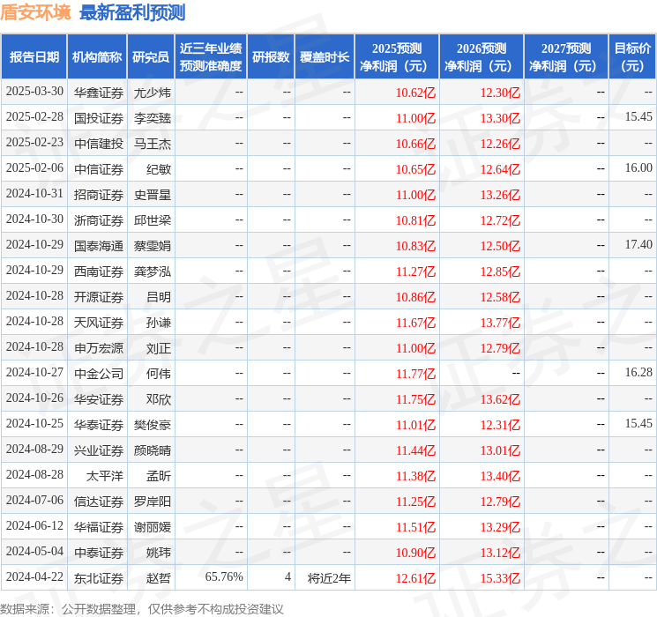Select analyst 赵哲 in 东北证券 row
Screen dimensions: 657x617
(158, 577)
